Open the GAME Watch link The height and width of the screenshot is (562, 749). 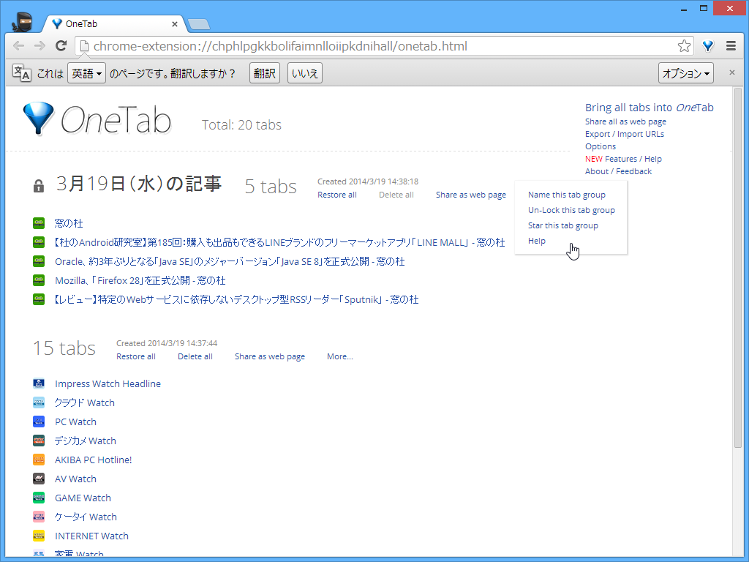tap(83, 498)
